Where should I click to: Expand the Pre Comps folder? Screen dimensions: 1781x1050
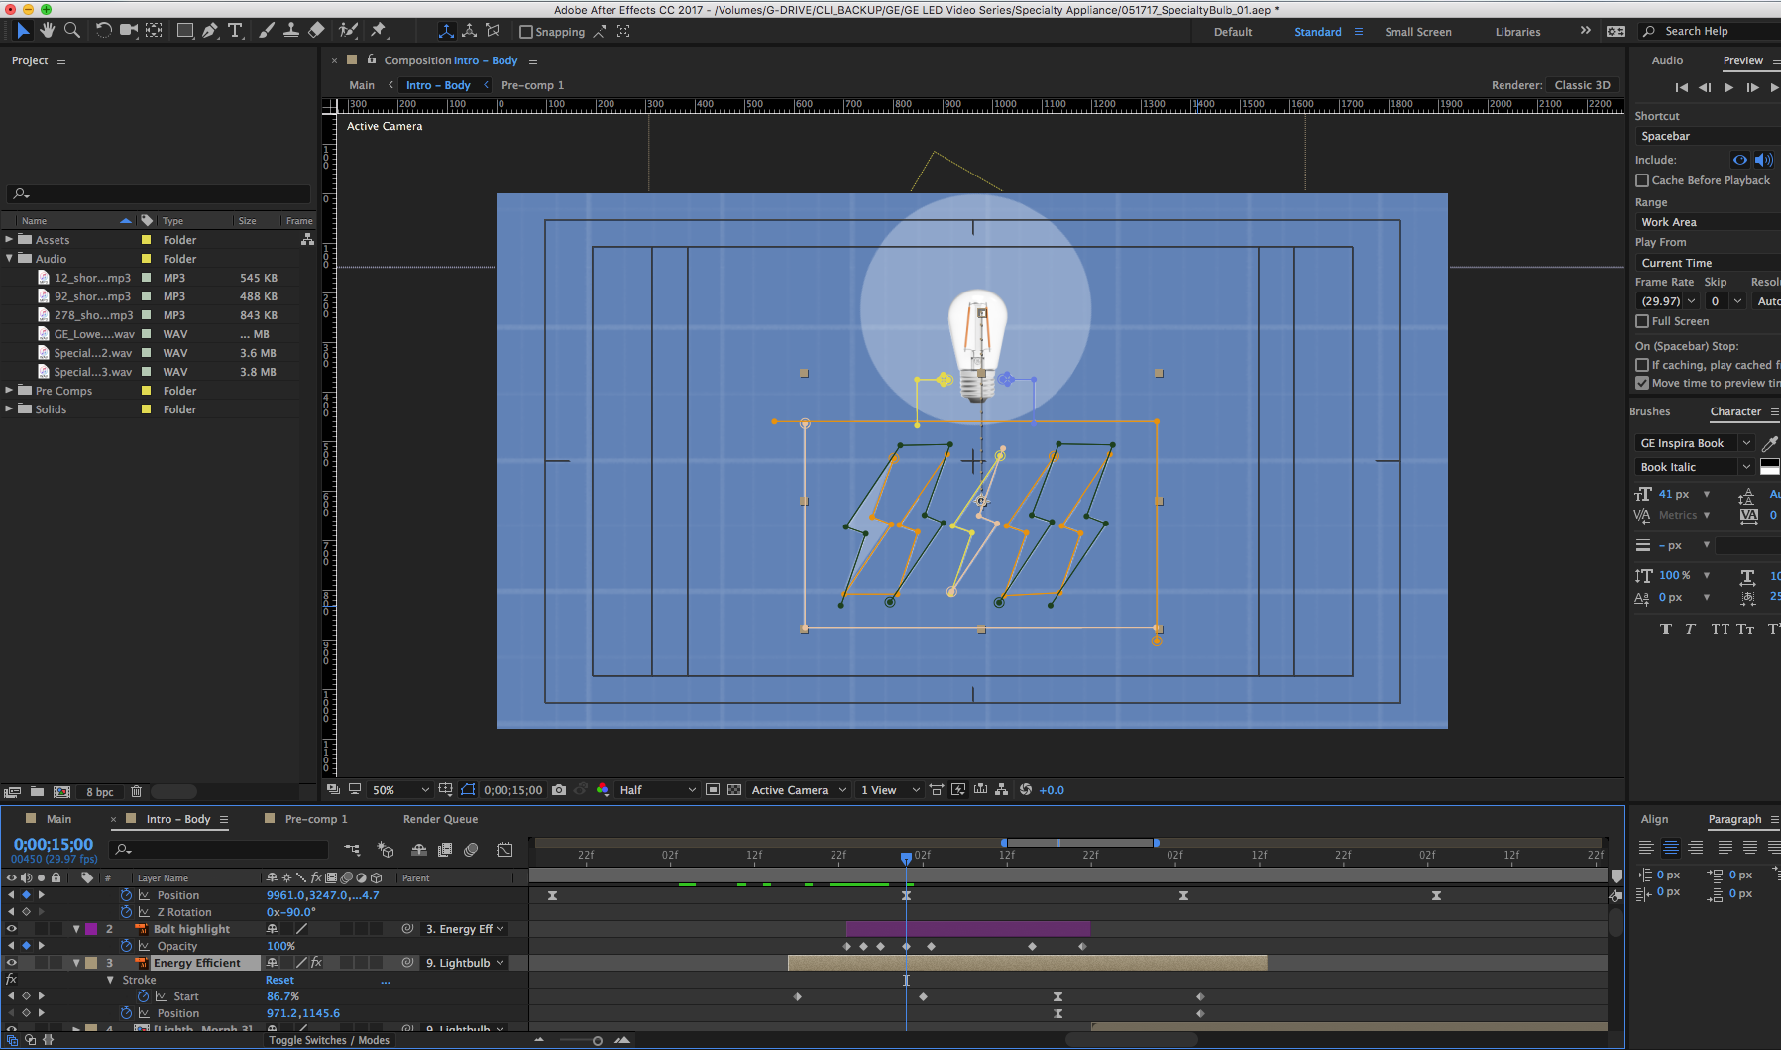point(9,390)
